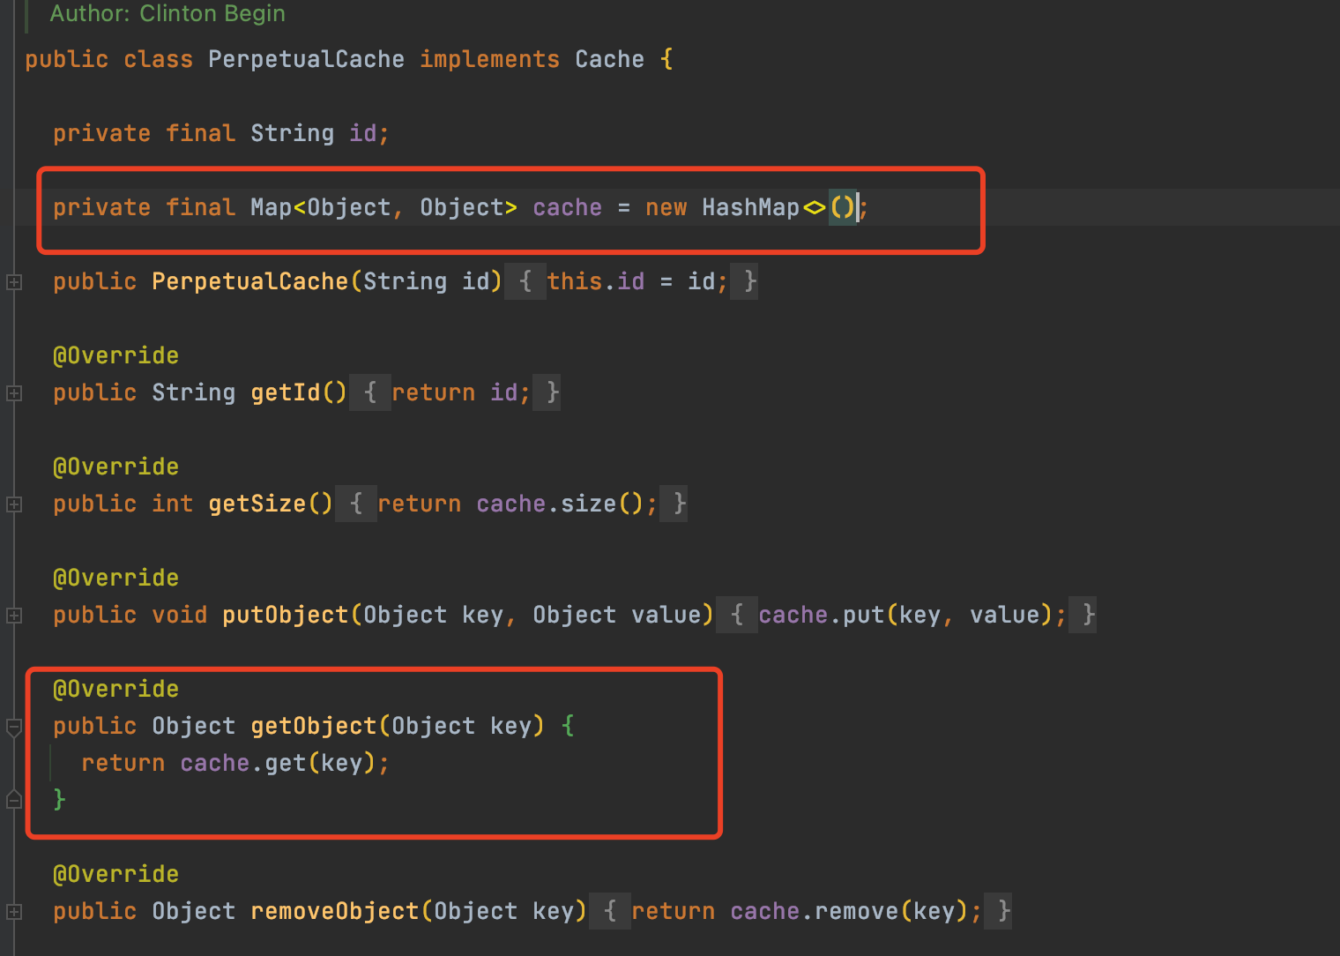1340x956 pixels.
Task: Expand the folded getId method gutter icon
Action: (x=14, y=393)
